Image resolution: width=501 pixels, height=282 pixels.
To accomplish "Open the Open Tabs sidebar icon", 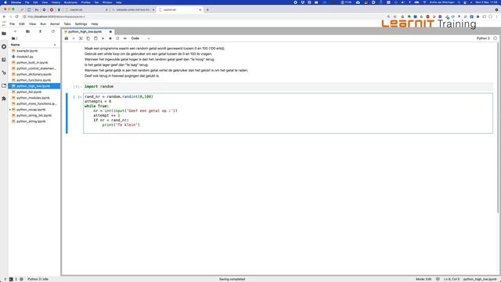I will (4, 85).
